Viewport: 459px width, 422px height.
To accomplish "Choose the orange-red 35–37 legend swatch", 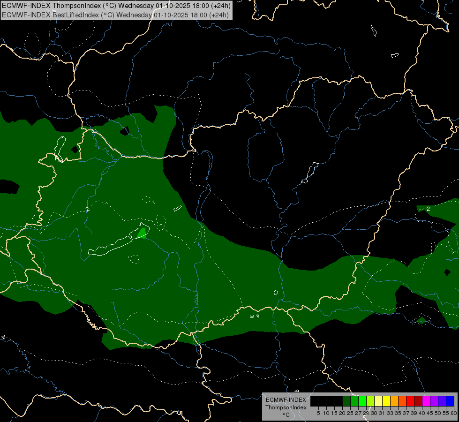I will 402,401.
